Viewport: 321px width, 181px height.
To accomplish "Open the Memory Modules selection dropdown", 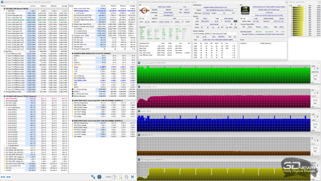I will [x=215, y=34].
